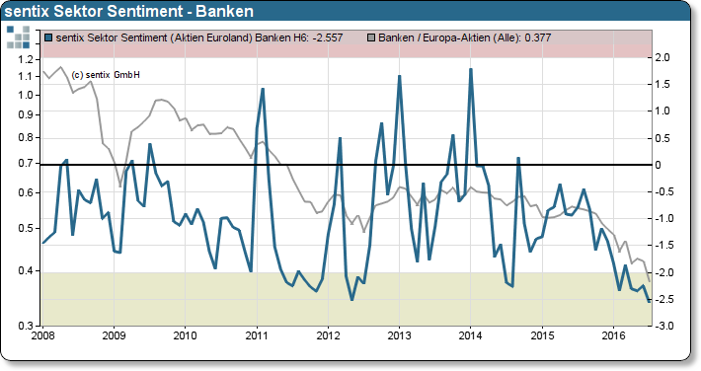Click the 2008 x-axis label

click(42, 335)
